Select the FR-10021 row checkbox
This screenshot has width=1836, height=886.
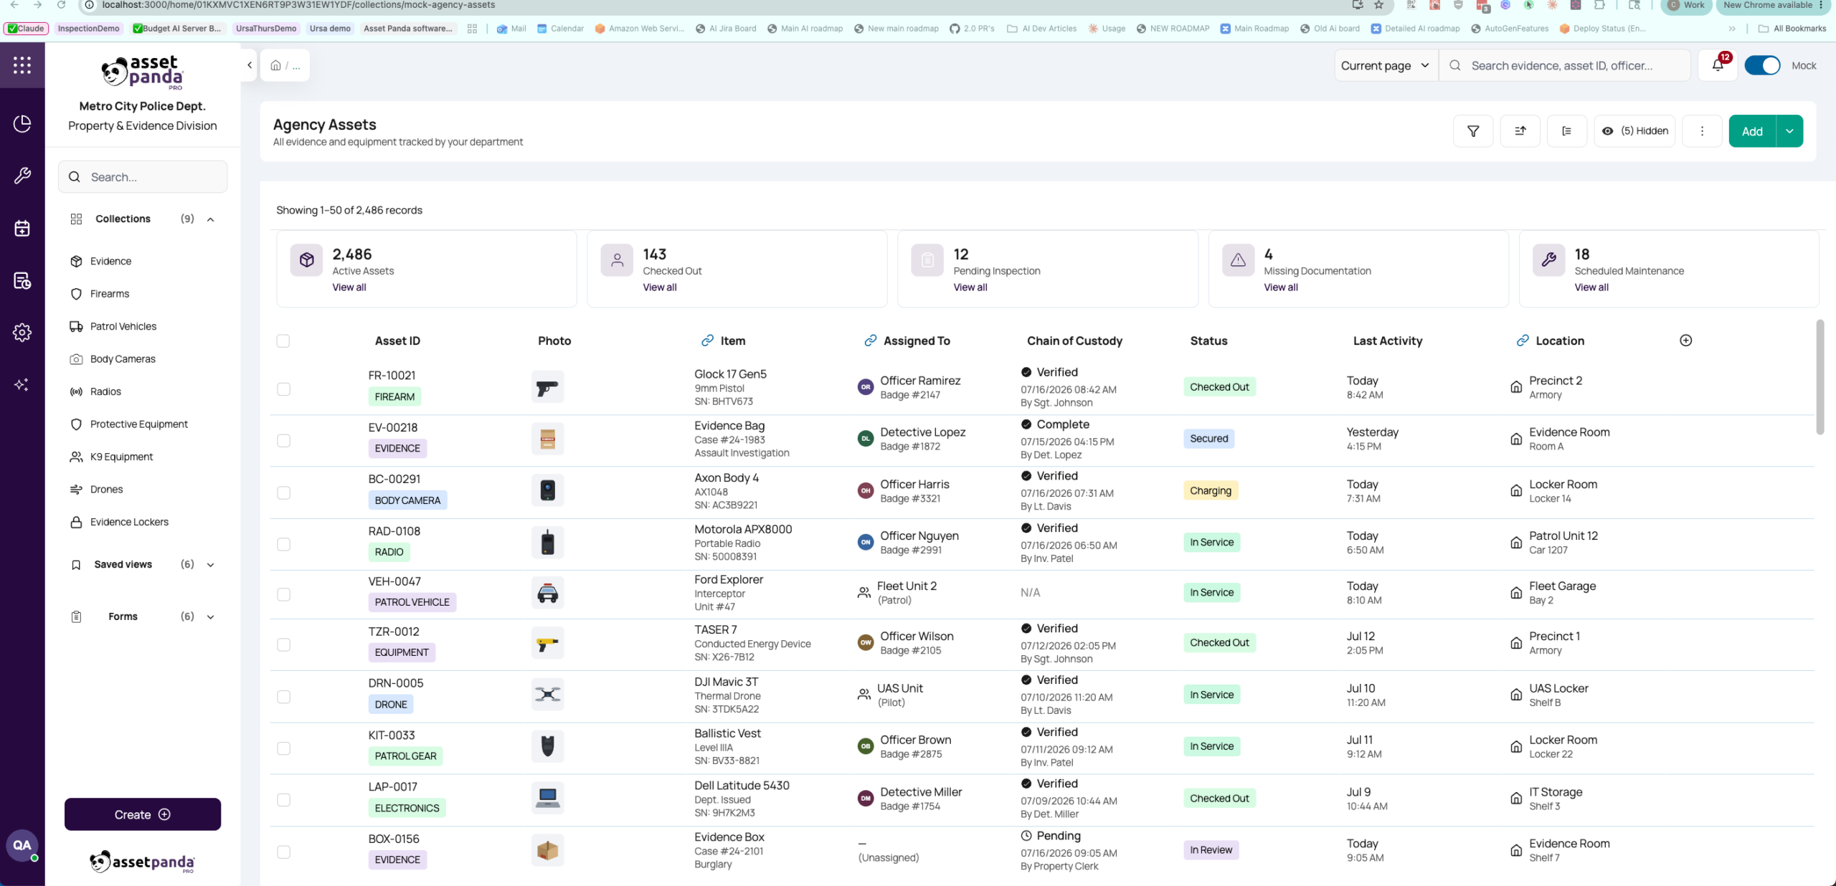(283, 389)
